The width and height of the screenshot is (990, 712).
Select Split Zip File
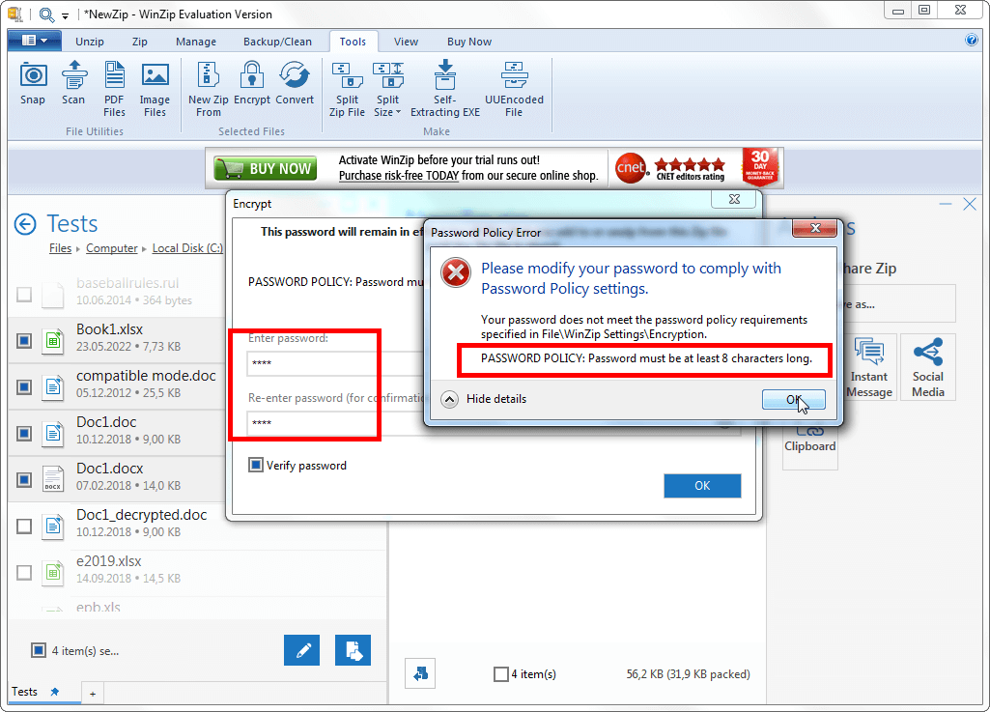(347, 89)
